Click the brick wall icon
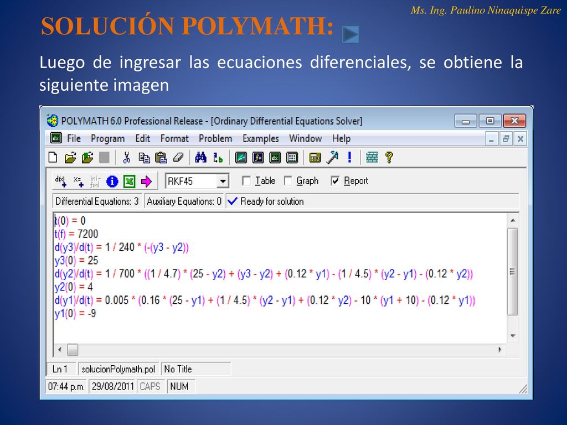567x425 pixels. coord(372,158)
